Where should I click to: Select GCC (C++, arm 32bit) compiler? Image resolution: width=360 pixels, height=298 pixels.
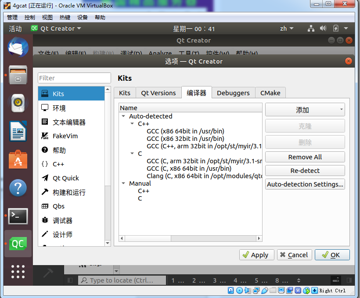coord(204,146)
